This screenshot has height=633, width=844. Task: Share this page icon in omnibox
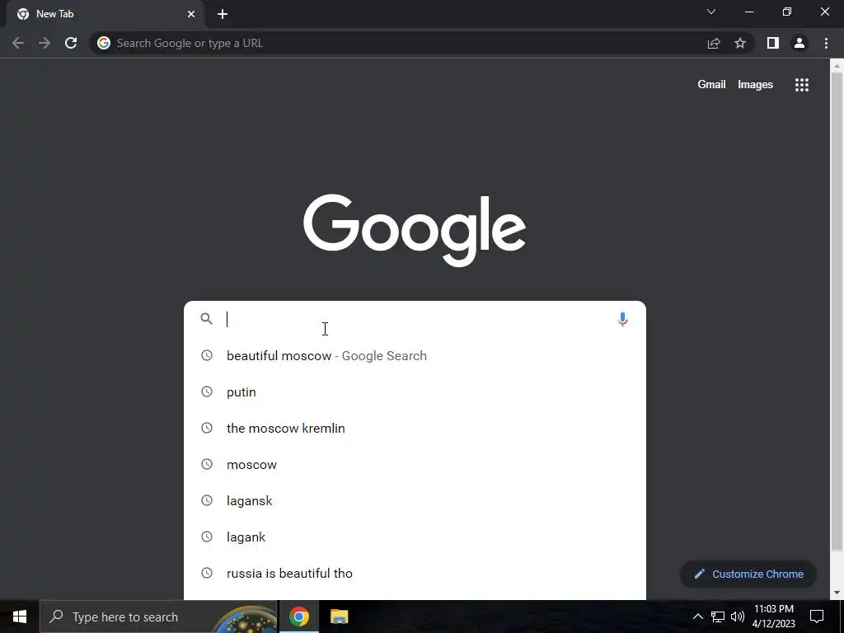coord(714,43)
